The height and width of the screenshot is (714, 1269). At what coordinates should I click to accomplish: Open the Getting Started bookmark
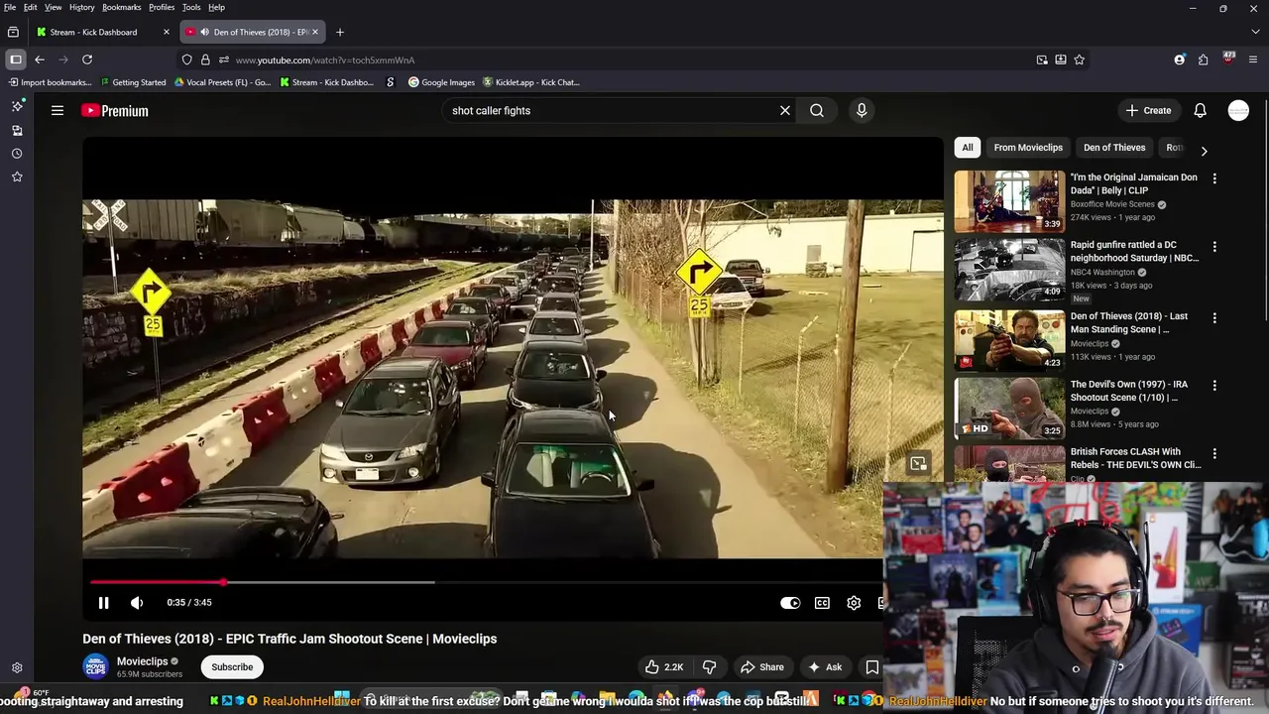pos(133,82)
